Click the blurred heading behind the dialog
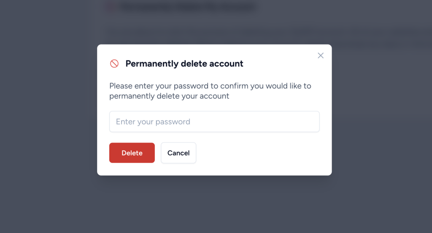The height and width of the screenshot is (233, 432). pos(188,7)
